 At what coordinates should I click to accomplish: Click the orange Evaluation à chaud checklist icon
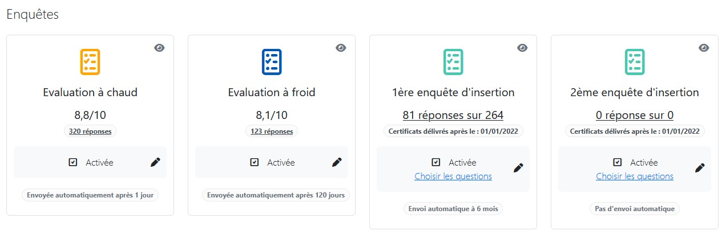[x=90, y=61]
